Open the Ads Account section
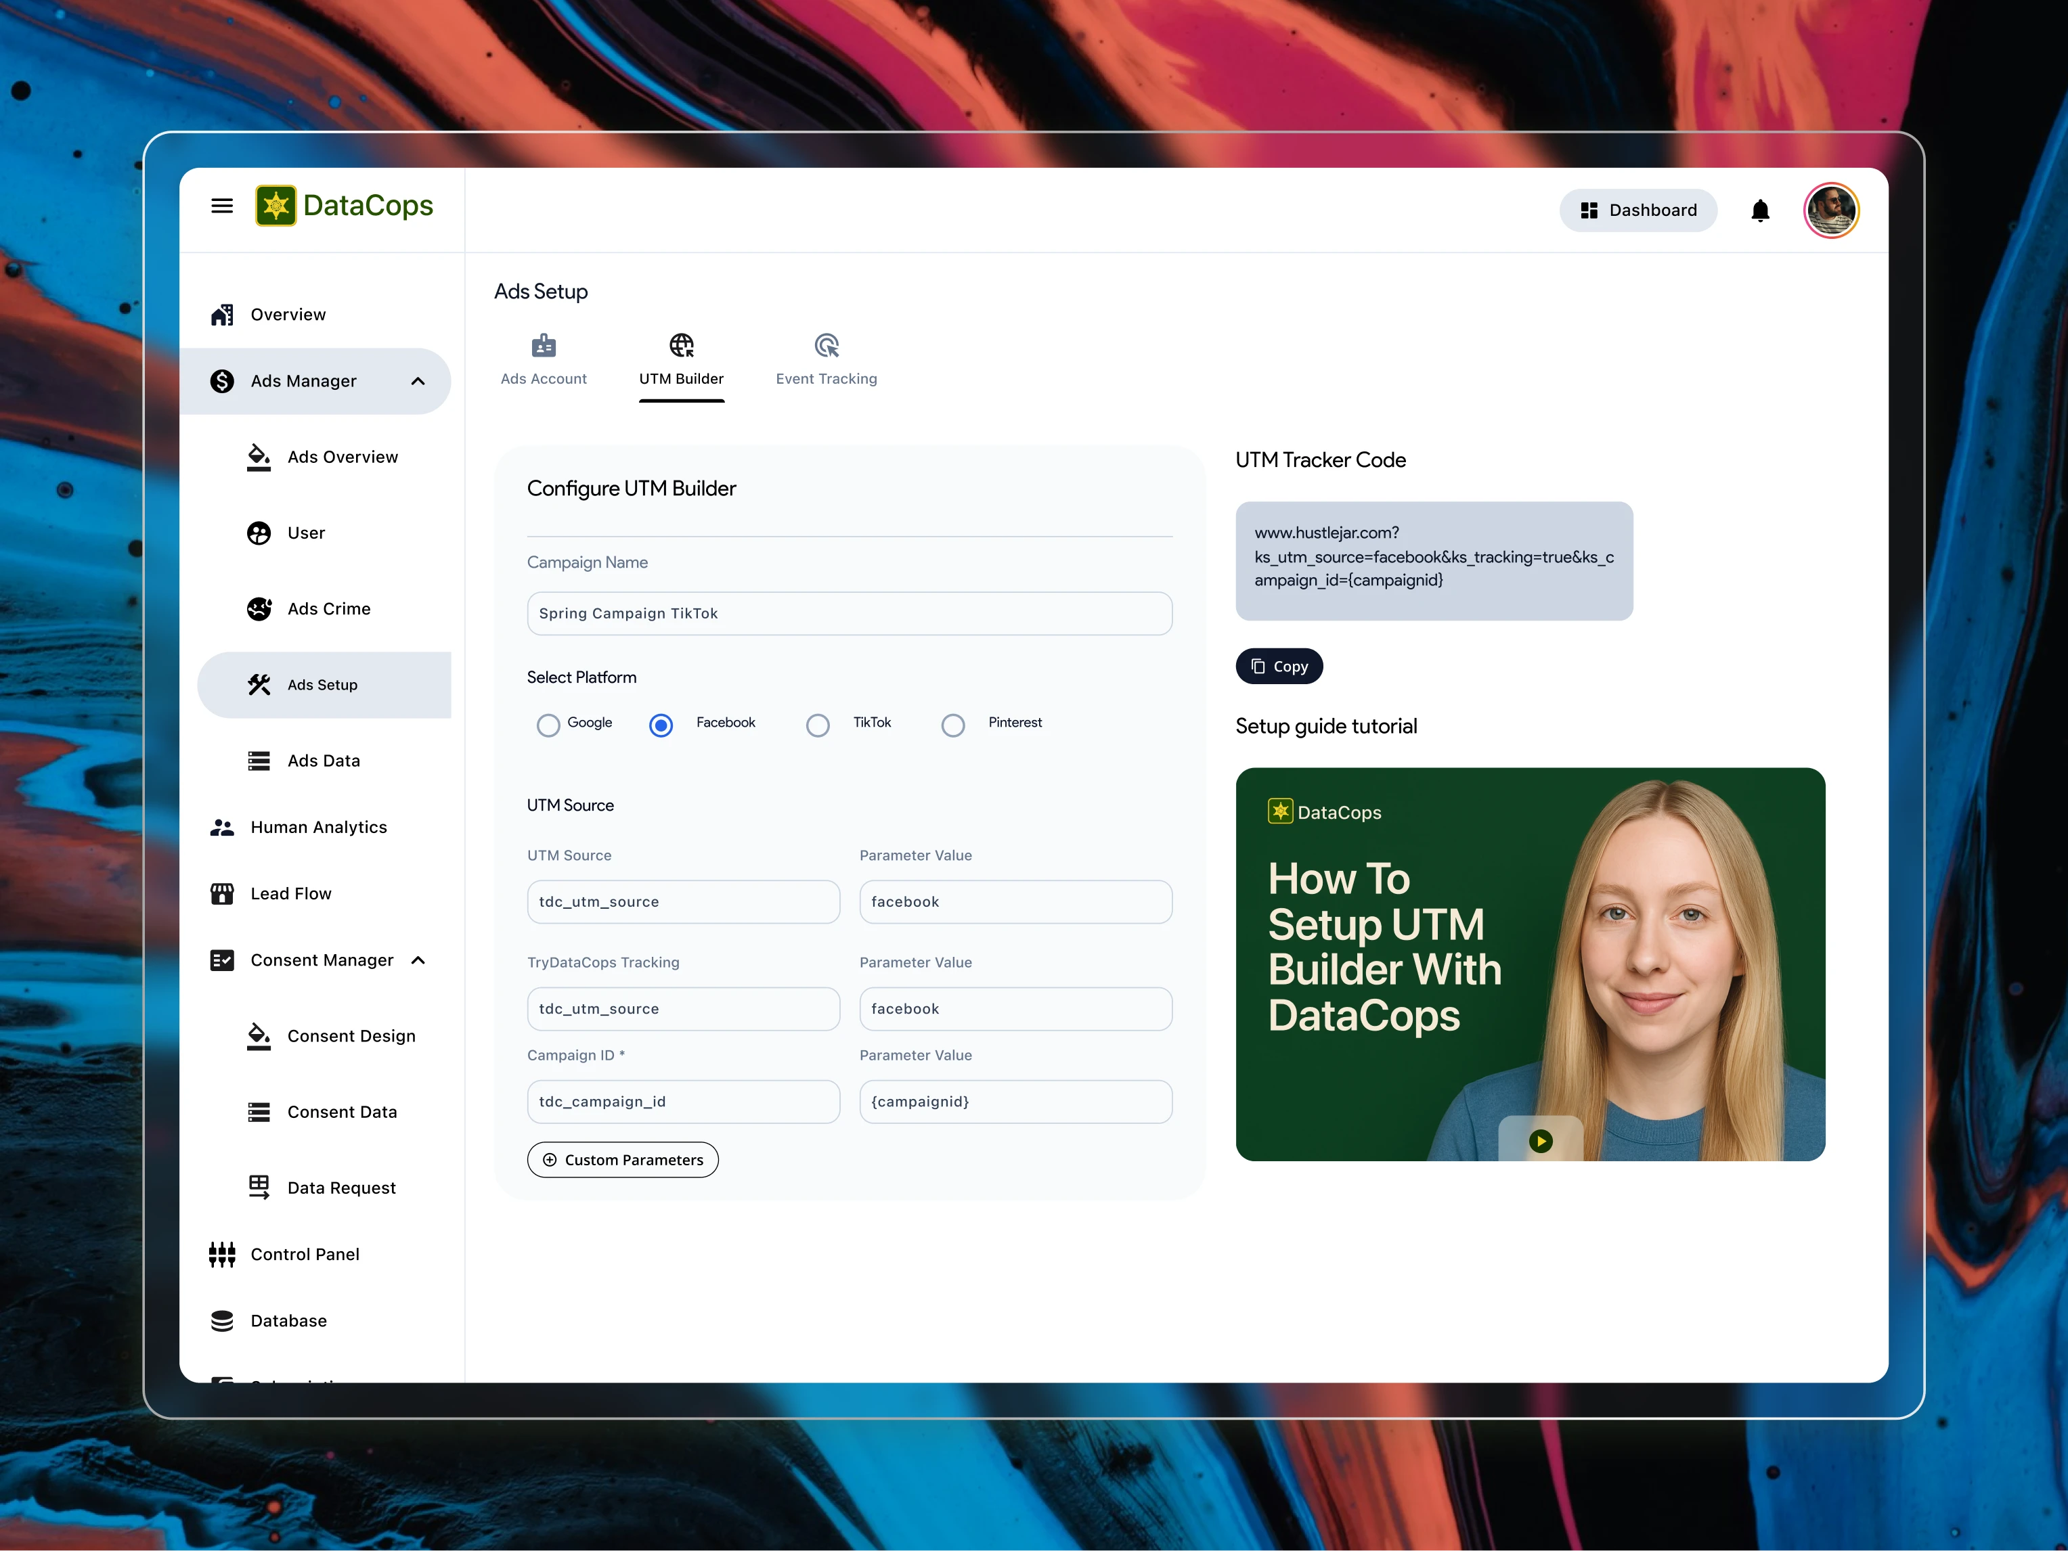 tap(543, 360)
